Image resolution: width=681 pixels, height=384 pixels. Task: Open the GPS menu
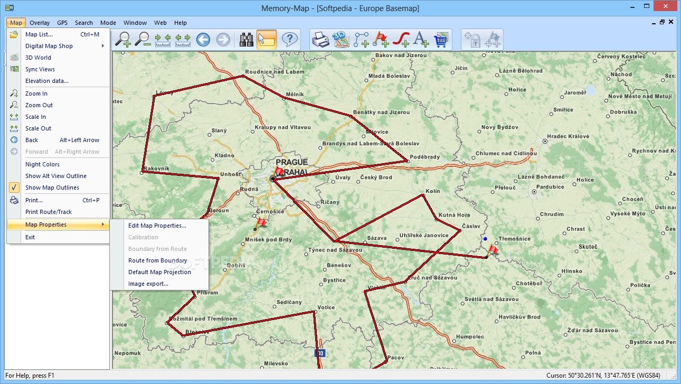tap(62, 23)
